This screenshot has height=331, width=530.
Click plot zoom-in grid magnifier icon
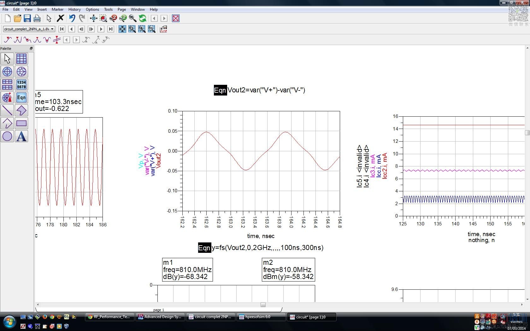point(142,29)
